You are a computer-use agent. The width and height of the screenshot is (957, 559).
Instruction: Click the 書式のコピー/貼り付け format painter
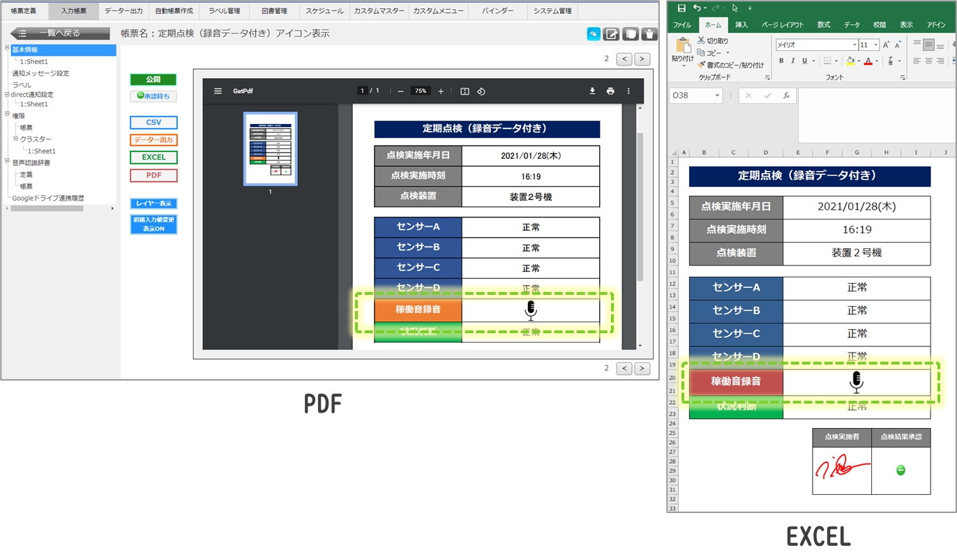pos(730,65)
